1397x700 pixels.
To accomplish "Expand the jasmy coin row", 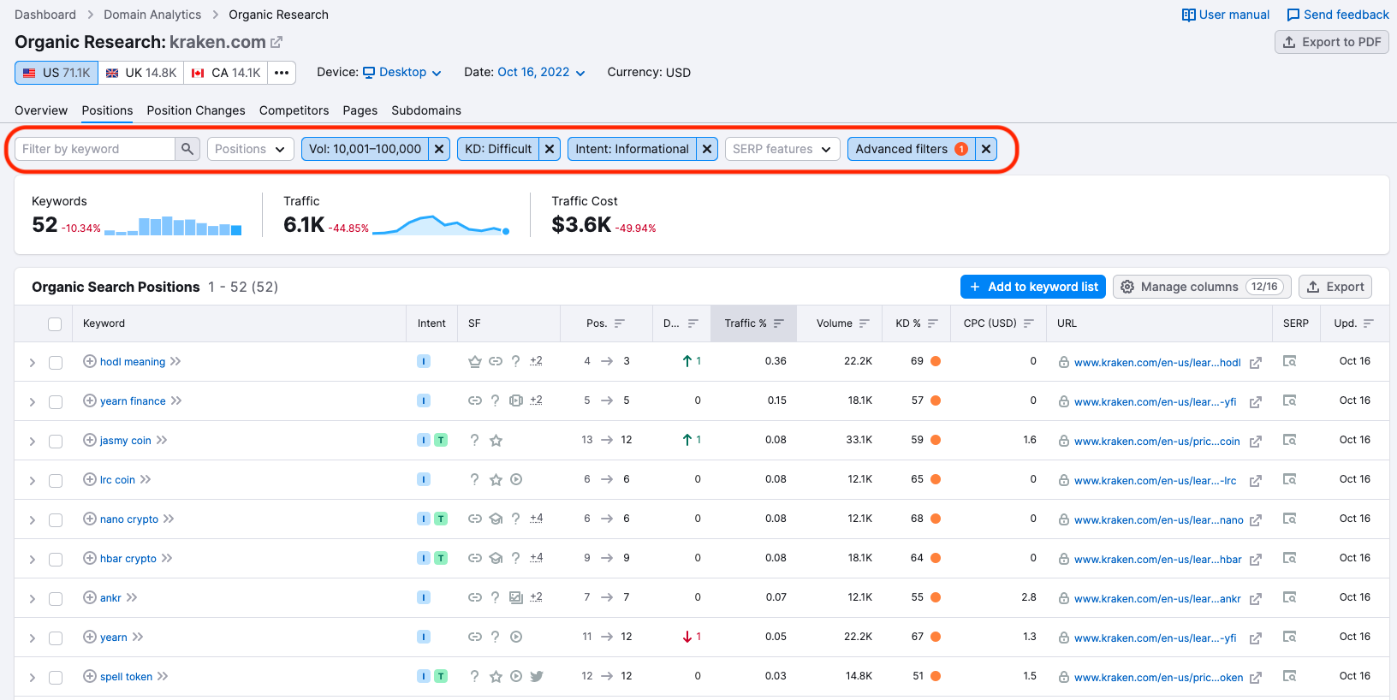I will coord(32,442).
